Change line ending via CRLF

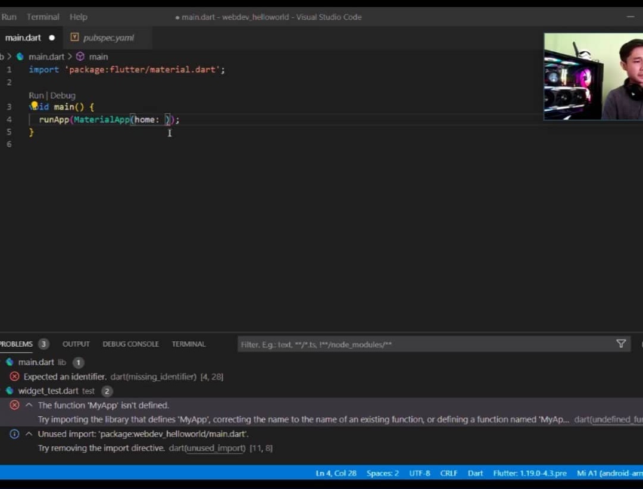(x=449, y=473)
